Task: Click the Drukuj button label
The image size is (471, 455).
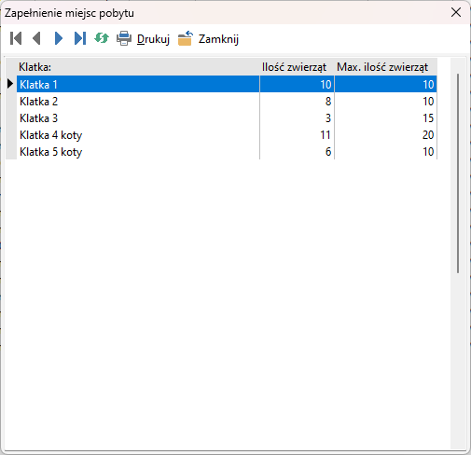Action: tap(153, 39)
